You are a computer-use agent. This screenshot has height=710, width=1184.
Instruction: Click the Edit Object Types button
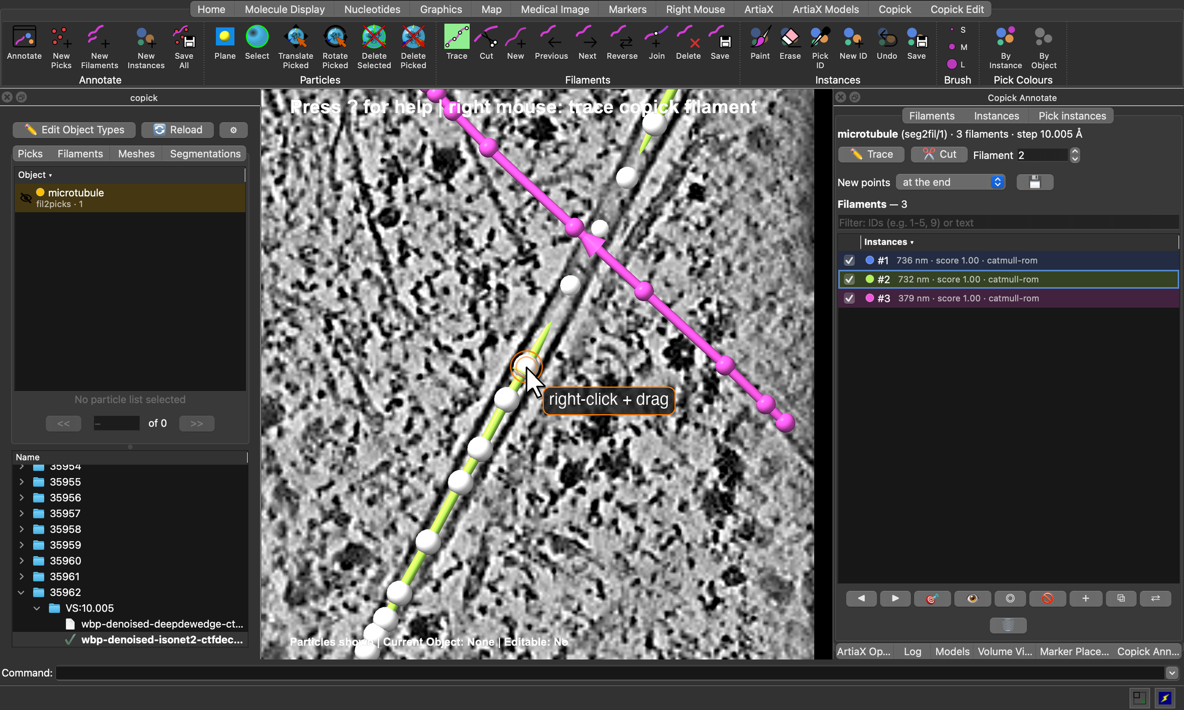[x=74, y=130]
